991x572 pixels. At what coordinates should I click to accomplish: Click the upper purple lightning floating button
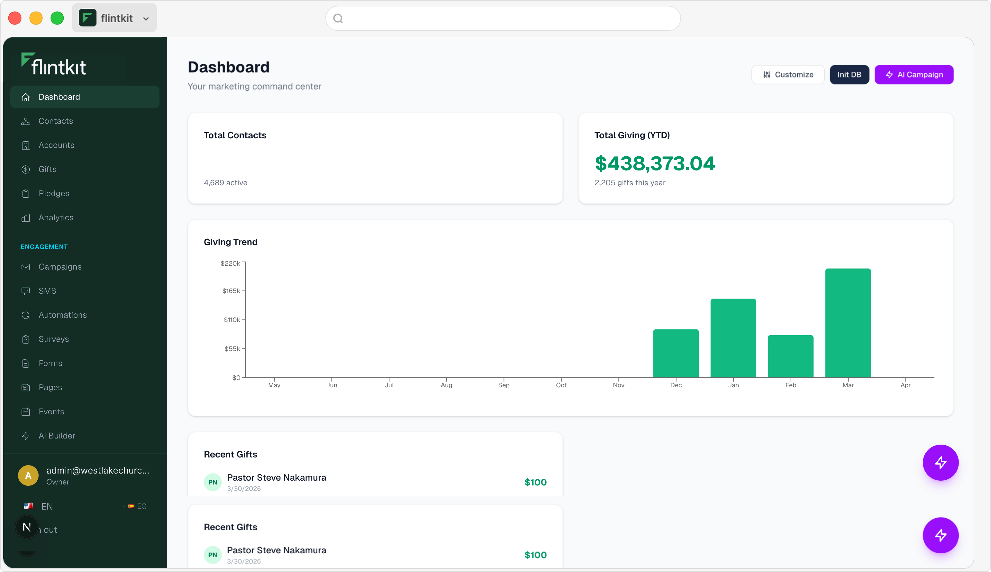940,462
